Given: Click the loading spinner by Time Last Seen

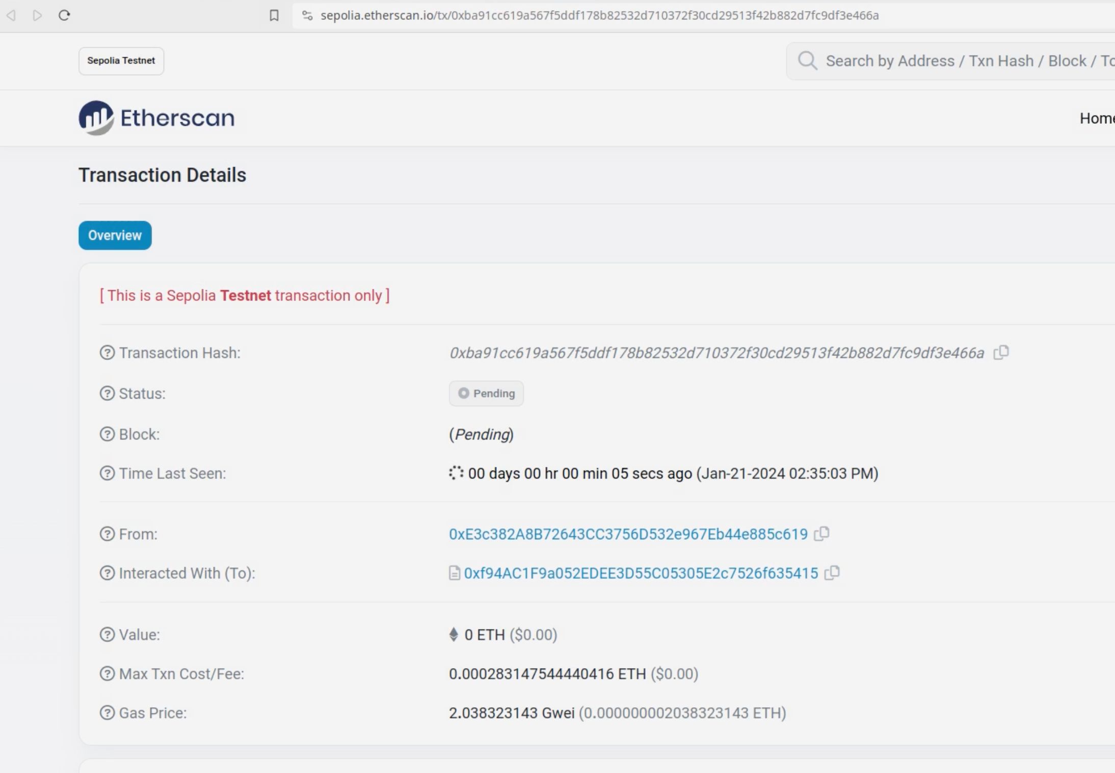Looking at the screenshot, I should (x=456, y=473).
